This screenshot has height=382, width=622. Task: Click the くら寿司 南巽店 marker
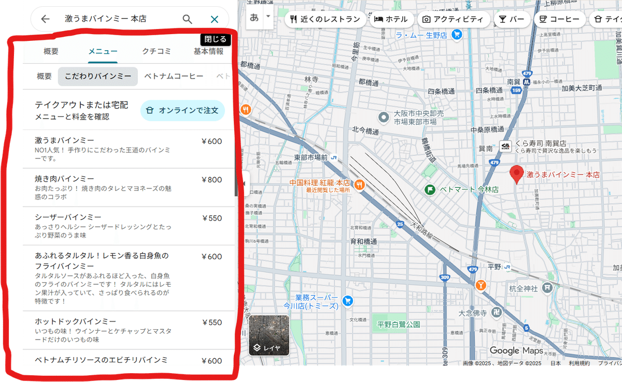pyautogui.click(x=505, y=146)
